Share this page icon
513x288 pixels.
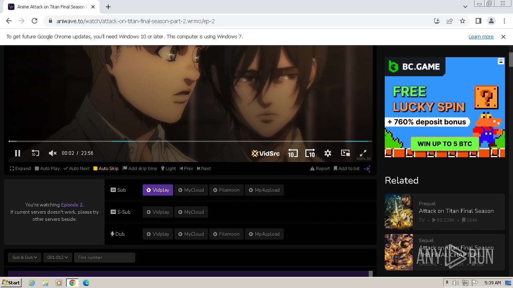coord(450,21)
